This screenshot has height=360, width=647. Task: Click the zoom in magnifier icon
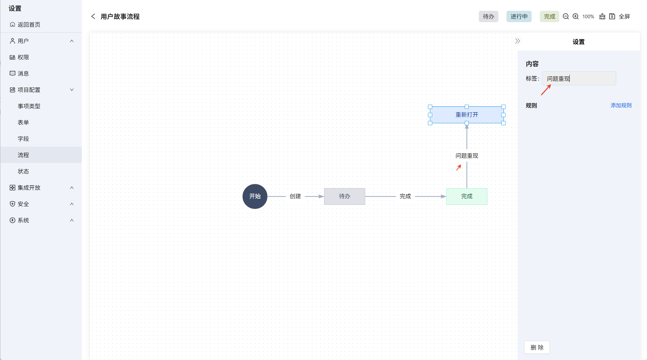(x=576, y=17)
